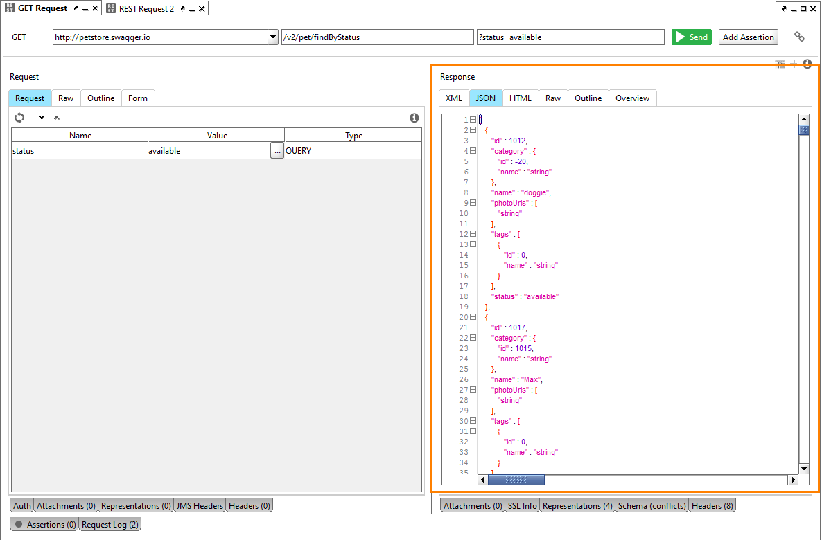This screenshot has width=822, height=540.
Task: Open the response Raw tab
Action: pos(553,98)
